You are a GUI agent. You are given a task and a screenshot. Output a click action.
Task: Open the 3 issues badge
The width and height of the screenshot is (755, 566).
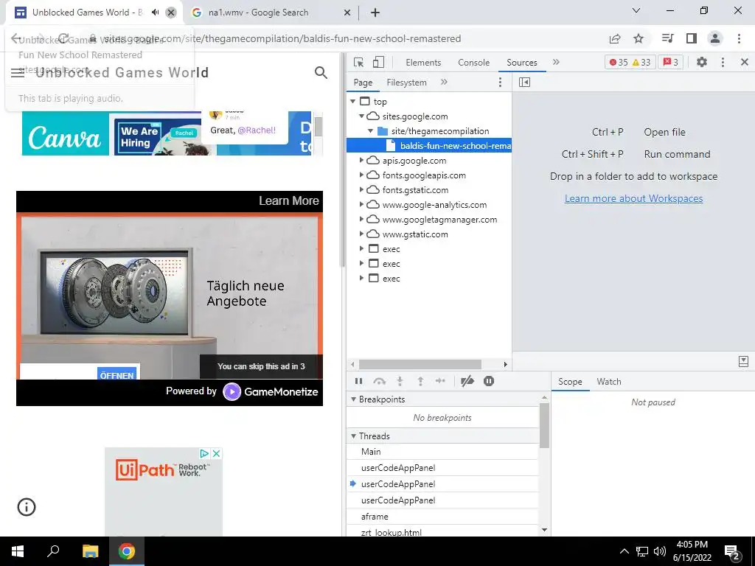point(670,62)
